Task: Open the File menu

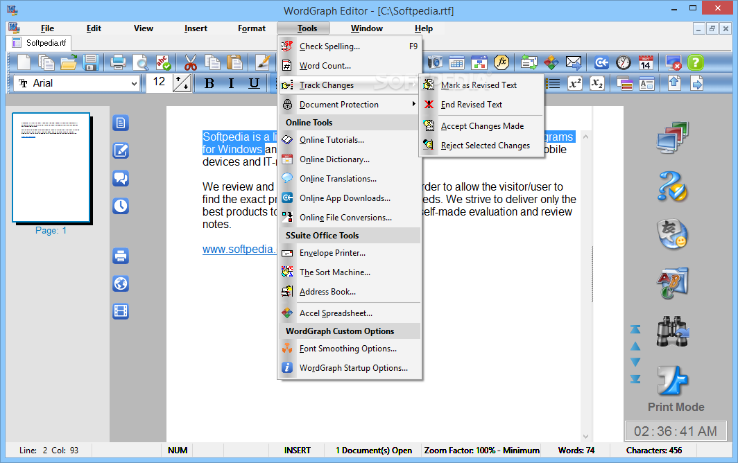Action: pos(47,28)
